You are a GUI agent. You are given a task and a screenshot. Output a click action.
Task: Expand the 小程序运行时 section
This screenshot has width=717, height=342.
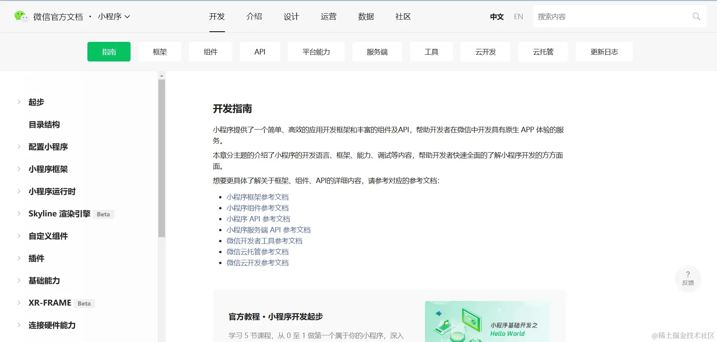coord(19,191)
